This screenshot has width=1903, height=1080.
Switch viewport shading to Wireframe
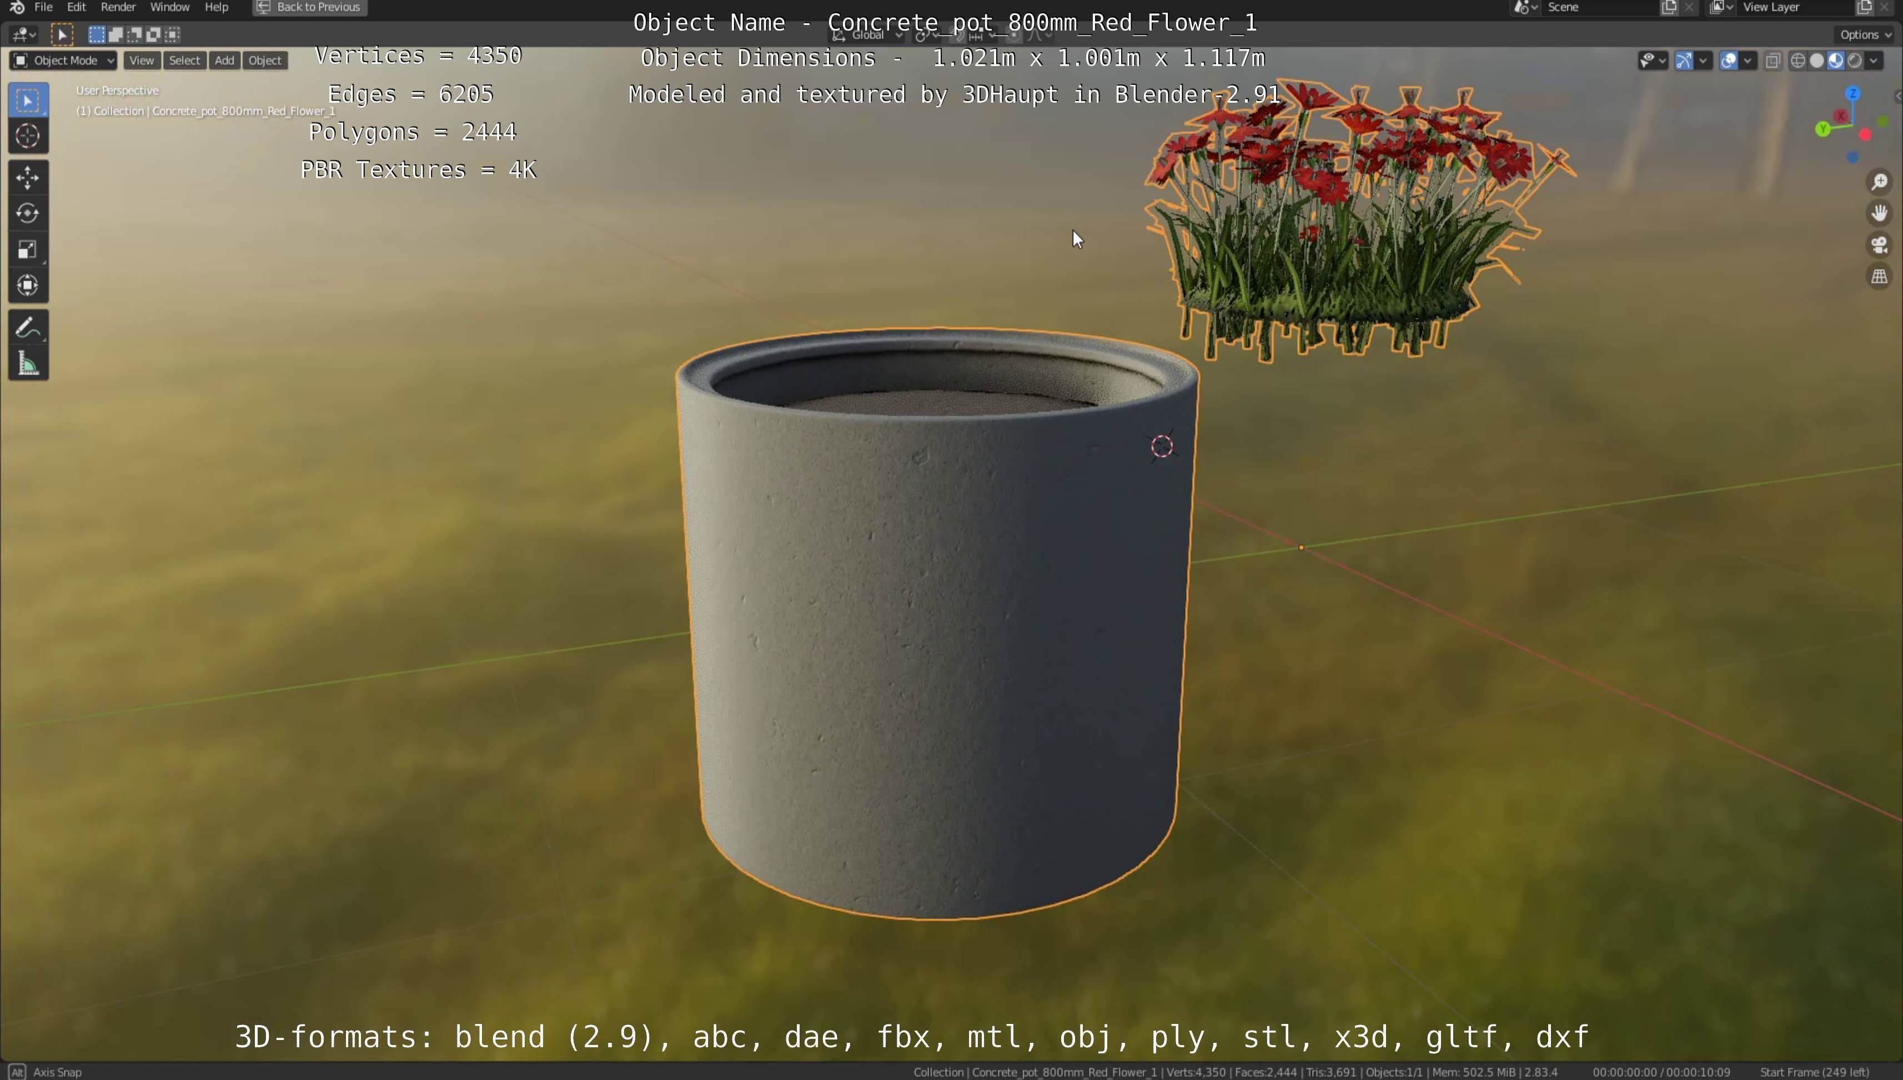(x=1797, y=61)
